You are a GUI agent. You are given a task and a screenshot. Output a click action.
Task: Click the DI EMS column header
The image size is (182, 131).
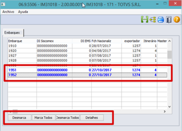82,41
